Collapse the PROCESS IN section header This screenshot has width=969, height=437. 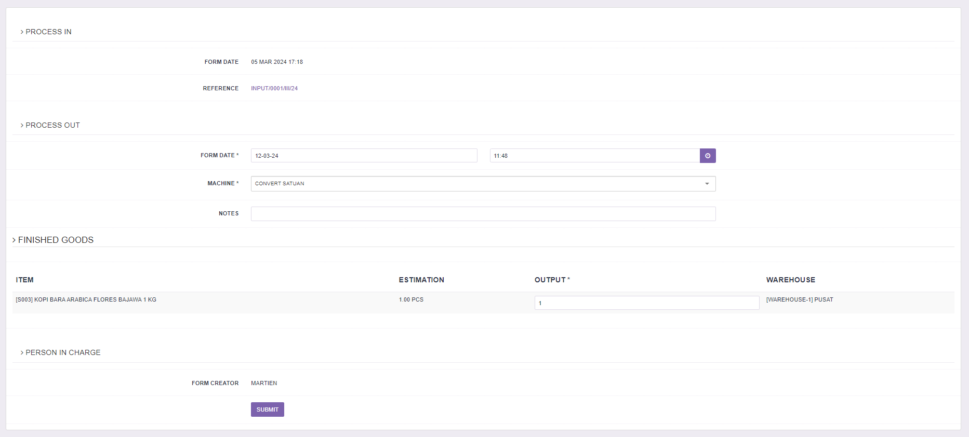tap(46, 32)
